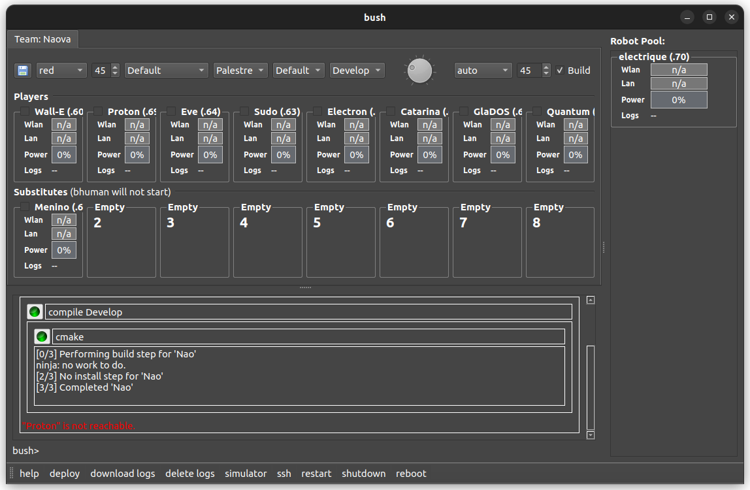Click deploy in the bottom toolbar
750x490 pixels.
point(65,474)
